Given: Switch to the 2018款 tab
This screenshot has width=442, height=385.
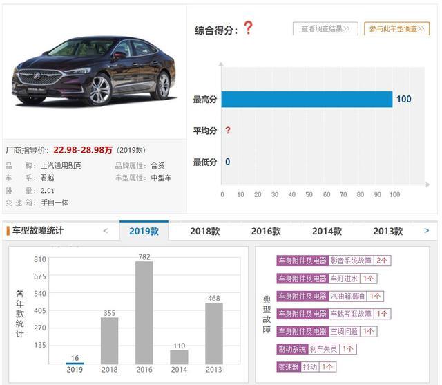Looking at the screenshot, I should coord(205,232).
